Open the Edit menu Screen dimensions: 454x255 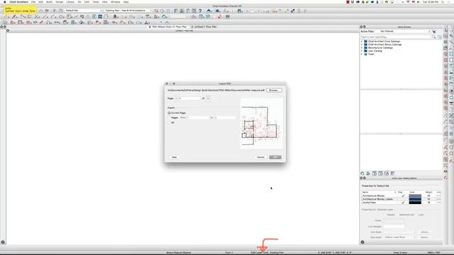(x=41, y=1)
